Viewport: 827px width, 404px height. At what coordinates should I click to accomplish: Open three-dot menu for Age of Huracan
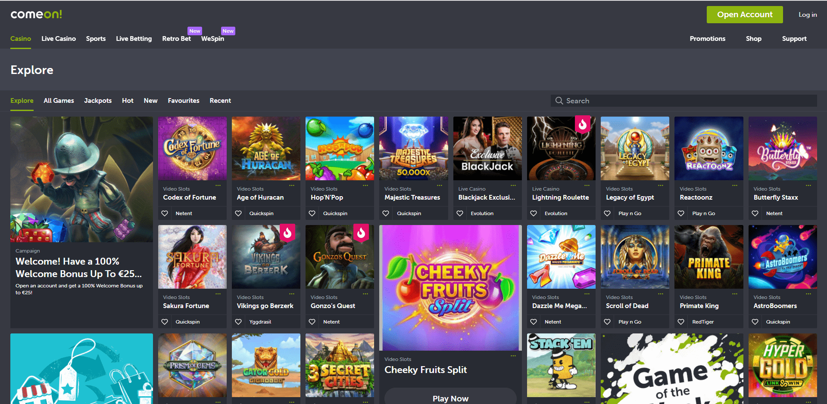pos(292,185)
